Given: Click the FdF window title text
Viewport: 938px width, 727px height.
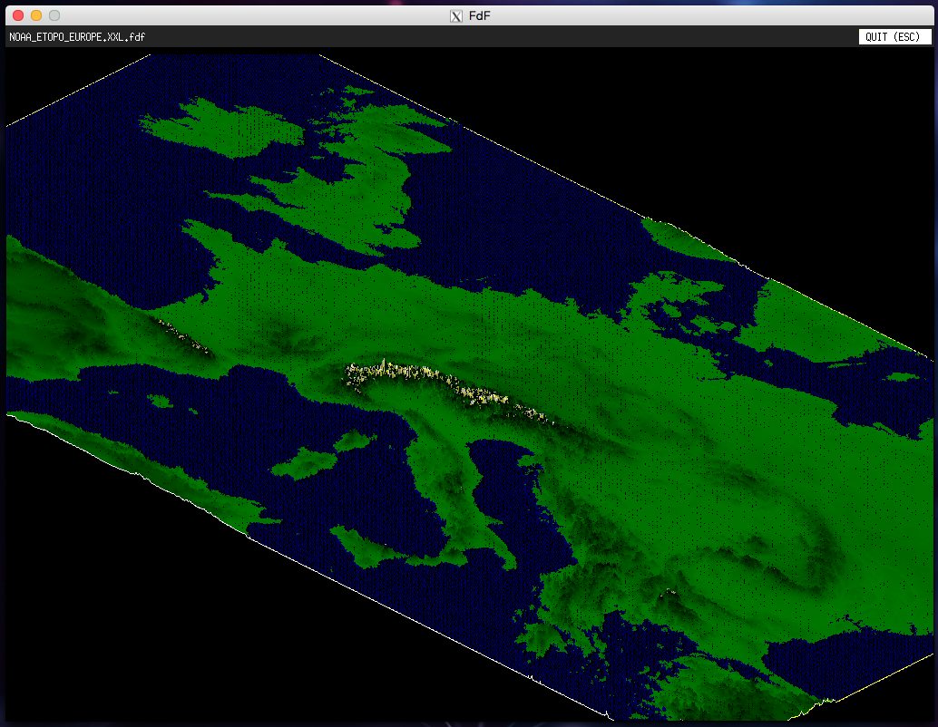Looking at the screenshot, I should click(479, 15).
